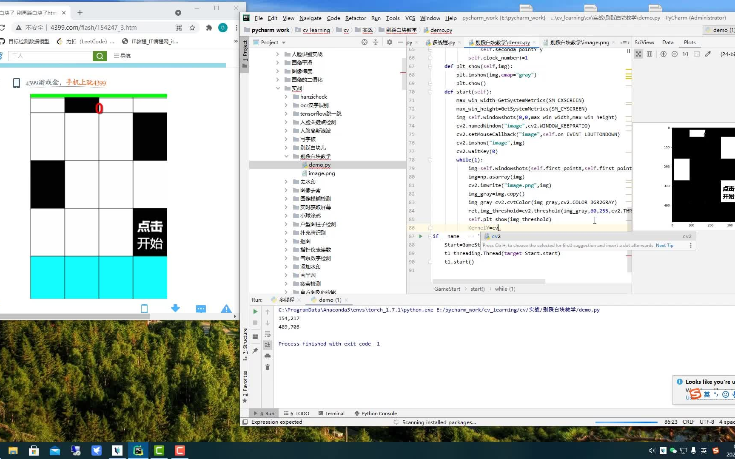Open the Project panel settings gear
Viewport: 735px width, 459px height.
[x=389, y=42]
